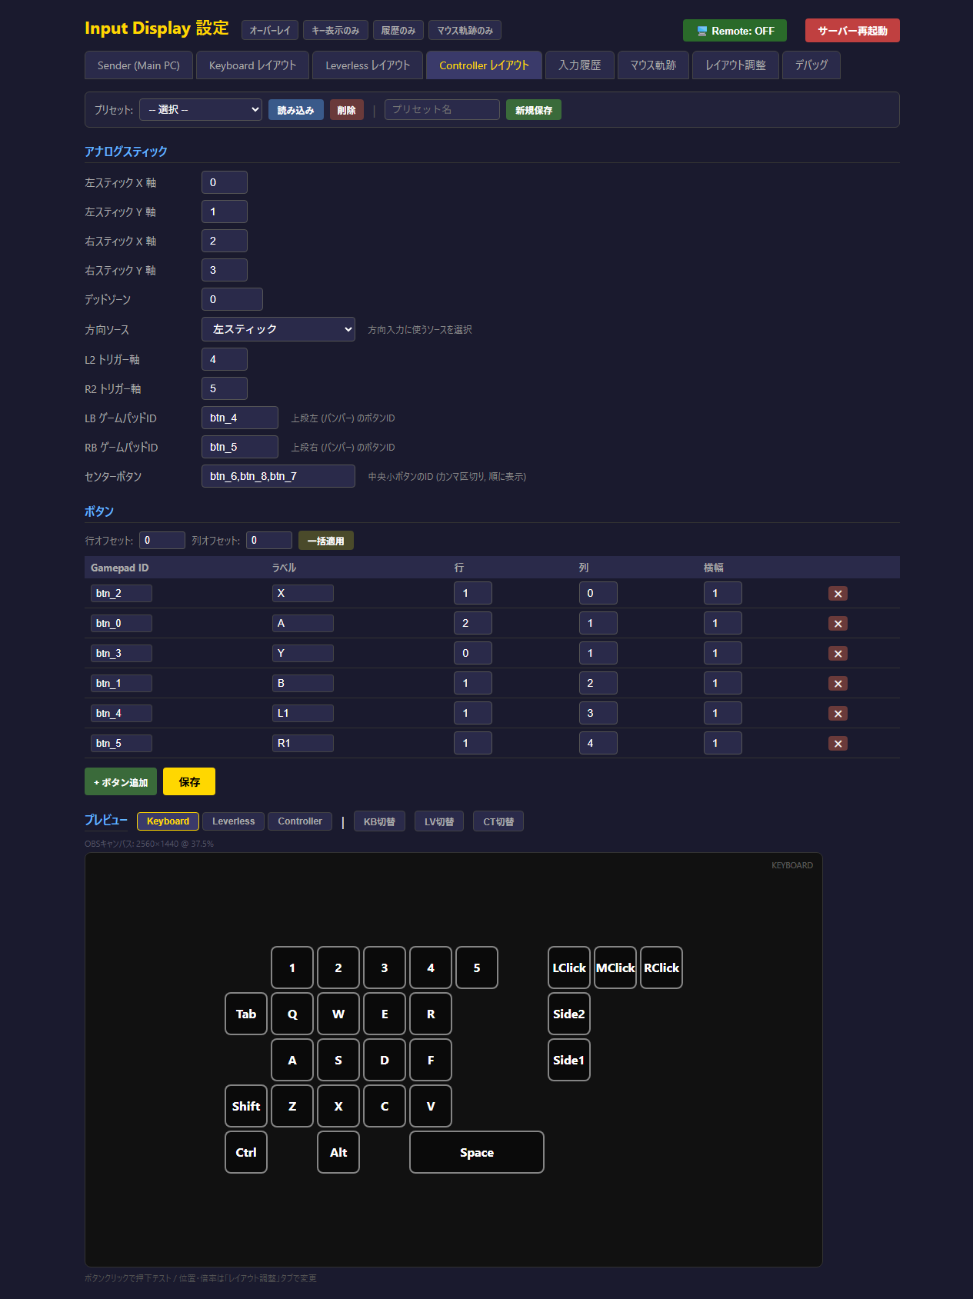Image resolution: width=973 pixels, height=1299 pixels.
Task: Open the Keyboard layout tab
Action: (252, 65)
